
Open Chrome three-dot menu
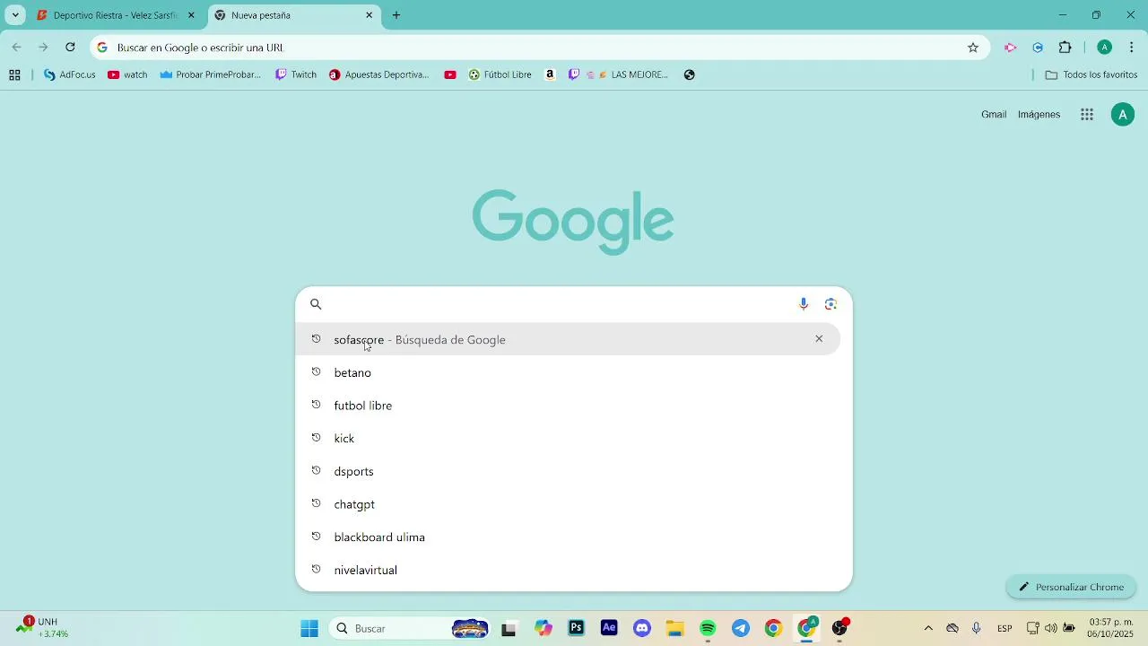pos(1131,48)
